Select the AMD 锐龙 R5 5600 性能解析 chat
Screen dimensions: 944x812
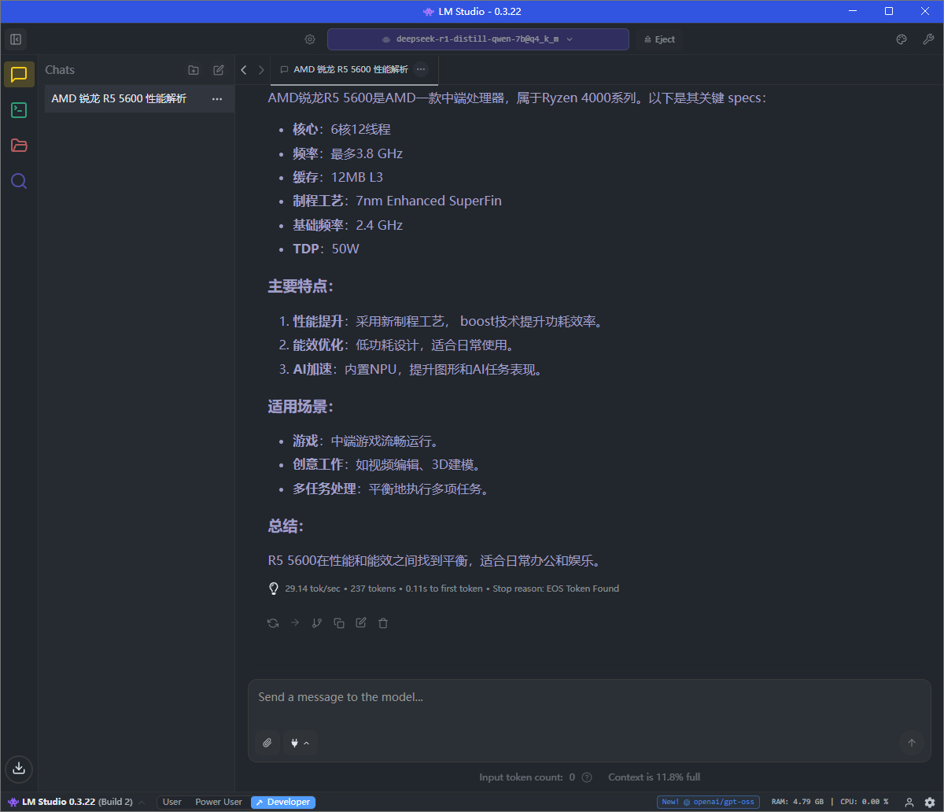pos(139,99)
